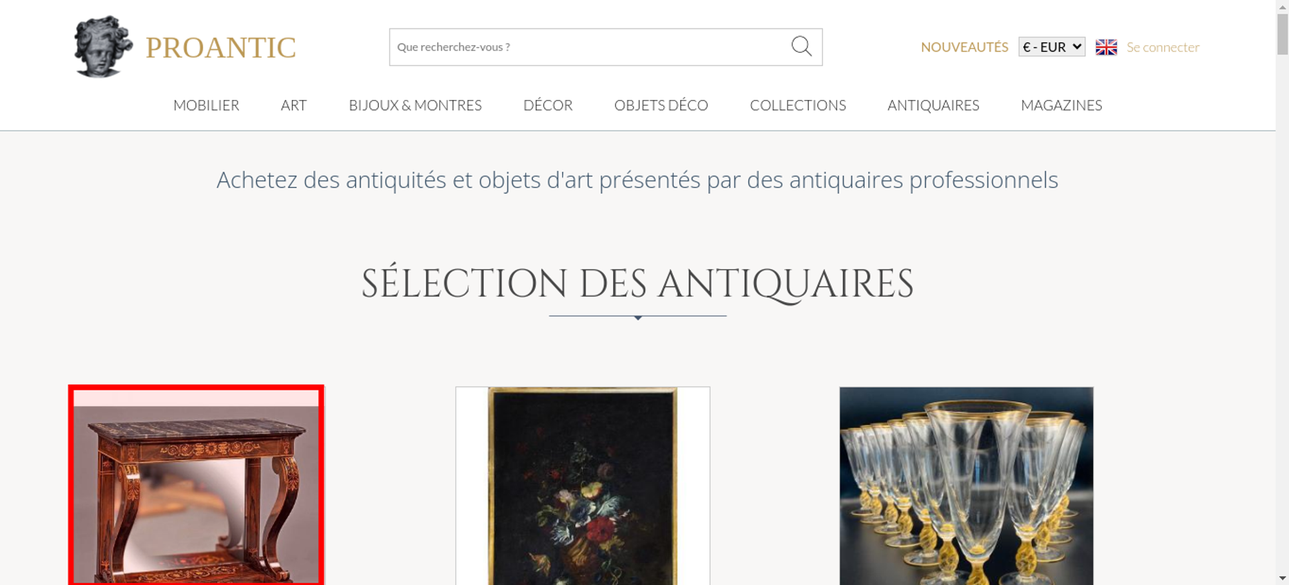Viewport: 1289px width, 585px height.
Task: Click the scrollbar down arrow
Action: (1283, 578)
